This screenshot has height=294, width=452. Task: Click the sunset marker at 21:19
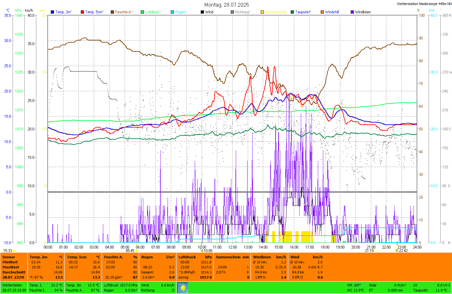pos(376,251)
